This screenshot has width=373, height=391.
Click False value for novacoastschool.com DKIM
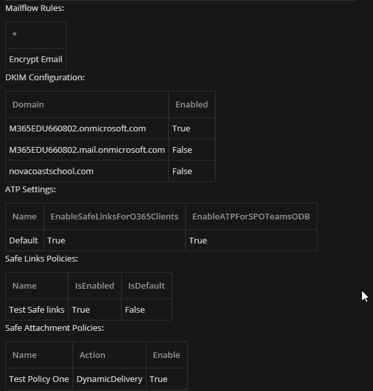(x=192, y=172)
